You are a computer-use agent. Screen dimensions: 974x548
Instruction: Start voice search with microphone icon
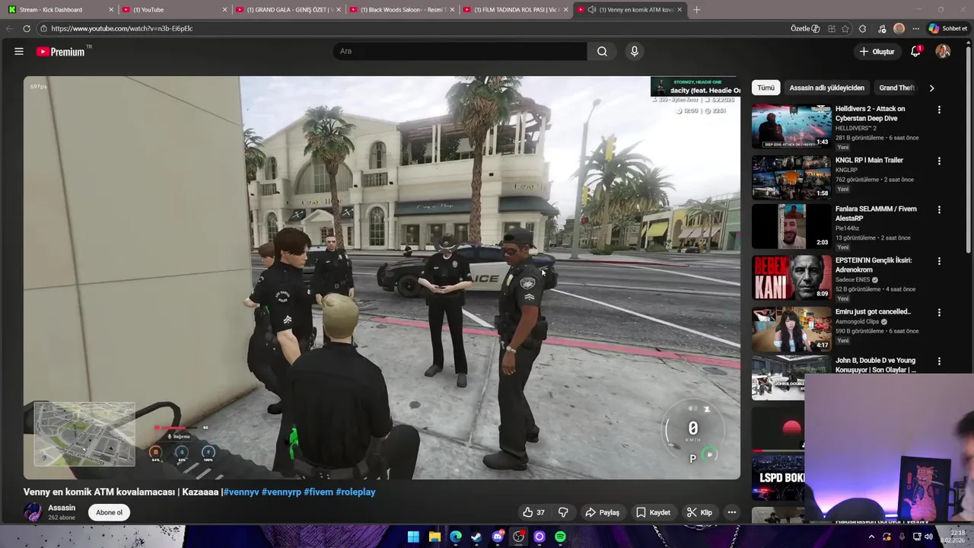tap(634, 51)
